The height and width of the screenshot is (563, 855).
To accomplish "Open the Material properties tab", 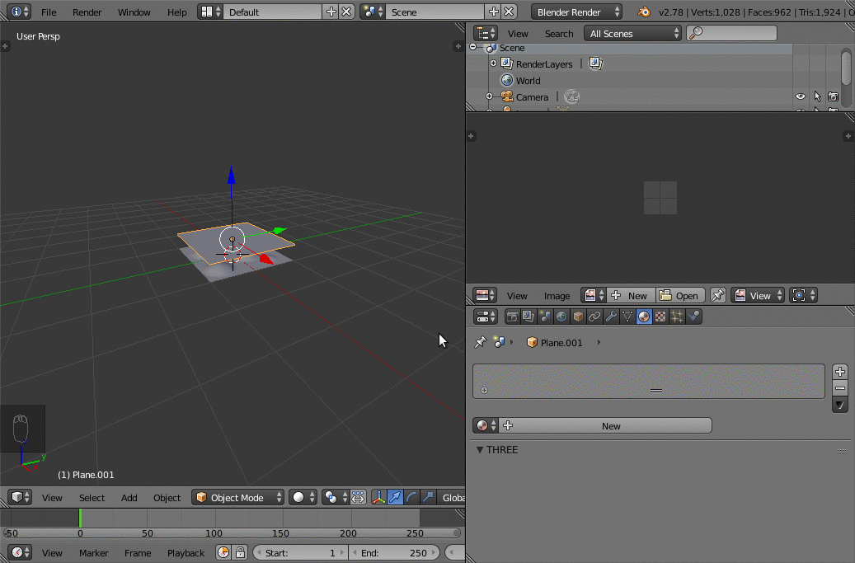I will click(x=644, y=317).
